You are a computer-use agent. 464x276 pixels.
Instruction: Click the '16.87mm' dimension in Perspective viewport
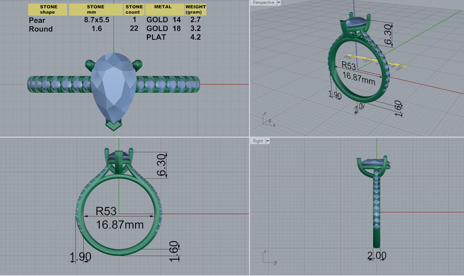(x=359, y=79)
